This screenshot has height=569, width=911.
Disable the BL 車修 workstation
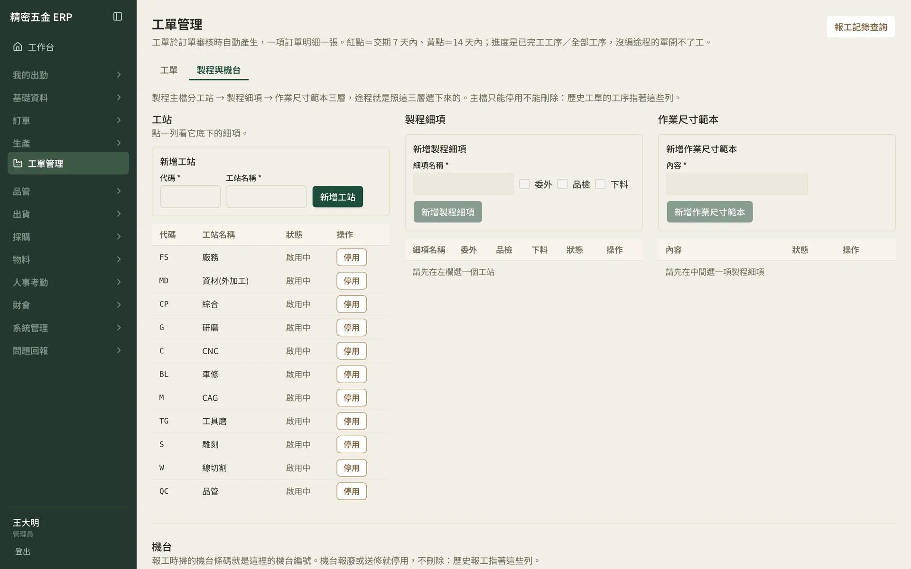click(x=352, y=374)
